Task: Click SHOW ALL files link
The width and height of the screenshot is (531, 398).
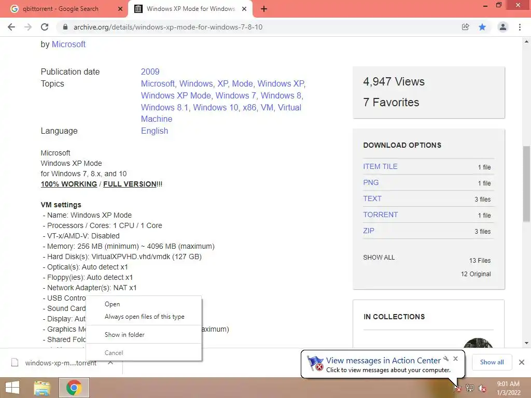Action: pyautogui.click(x=379, y=258)
